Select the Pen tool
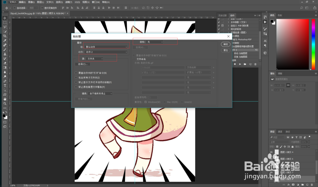 coord(5,81)
